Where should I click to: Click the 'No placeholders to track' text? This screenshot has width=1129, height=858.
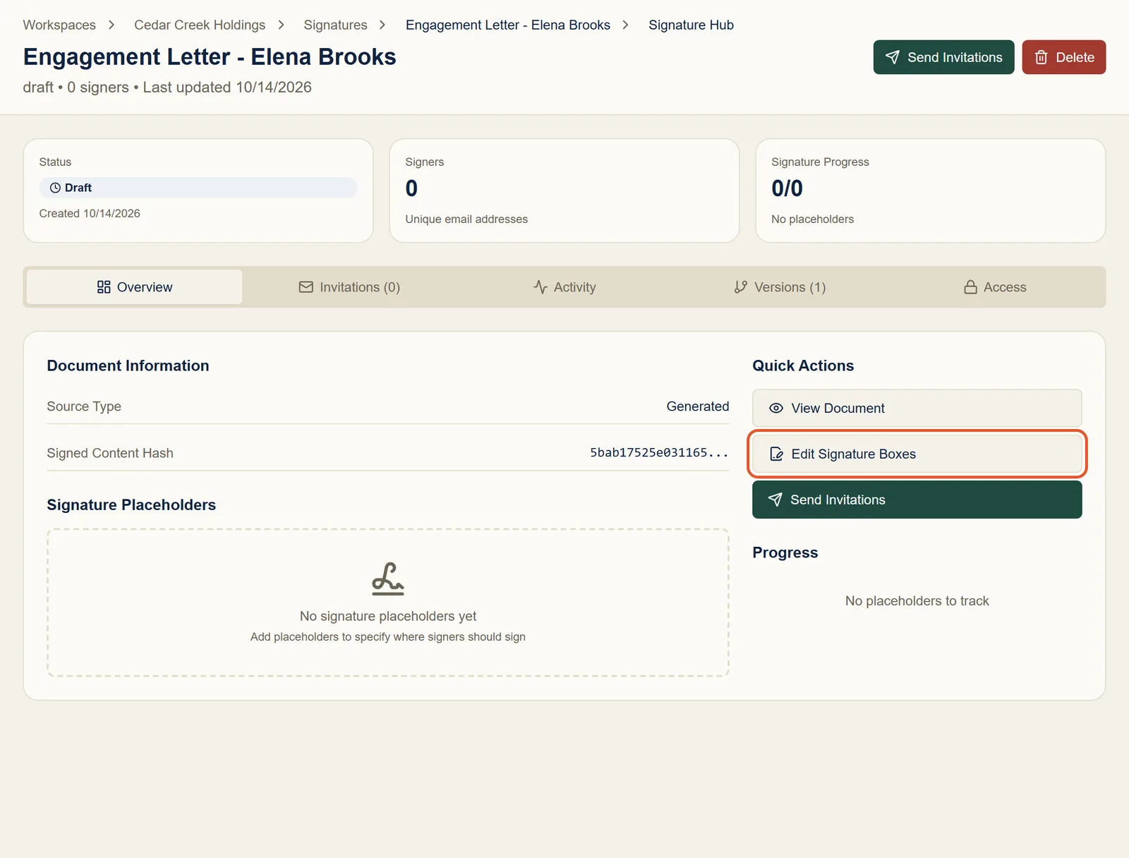pos(917,601)
